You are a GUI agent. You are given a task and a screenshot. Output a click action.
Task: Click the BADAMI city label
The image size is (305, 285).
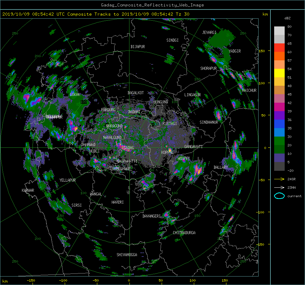point(134,112)
